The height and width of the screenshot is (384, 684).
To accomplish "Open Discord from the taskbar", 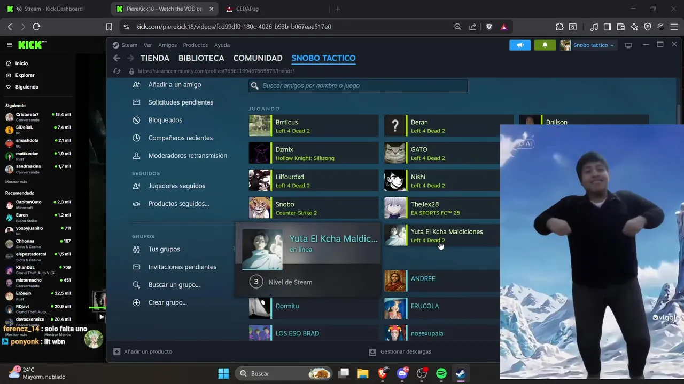I will (x=403, y=373).
